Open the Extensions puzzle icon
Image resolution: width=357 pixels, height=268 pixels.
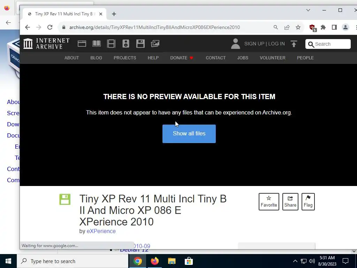pyautogui.click(x=323, y=27)
